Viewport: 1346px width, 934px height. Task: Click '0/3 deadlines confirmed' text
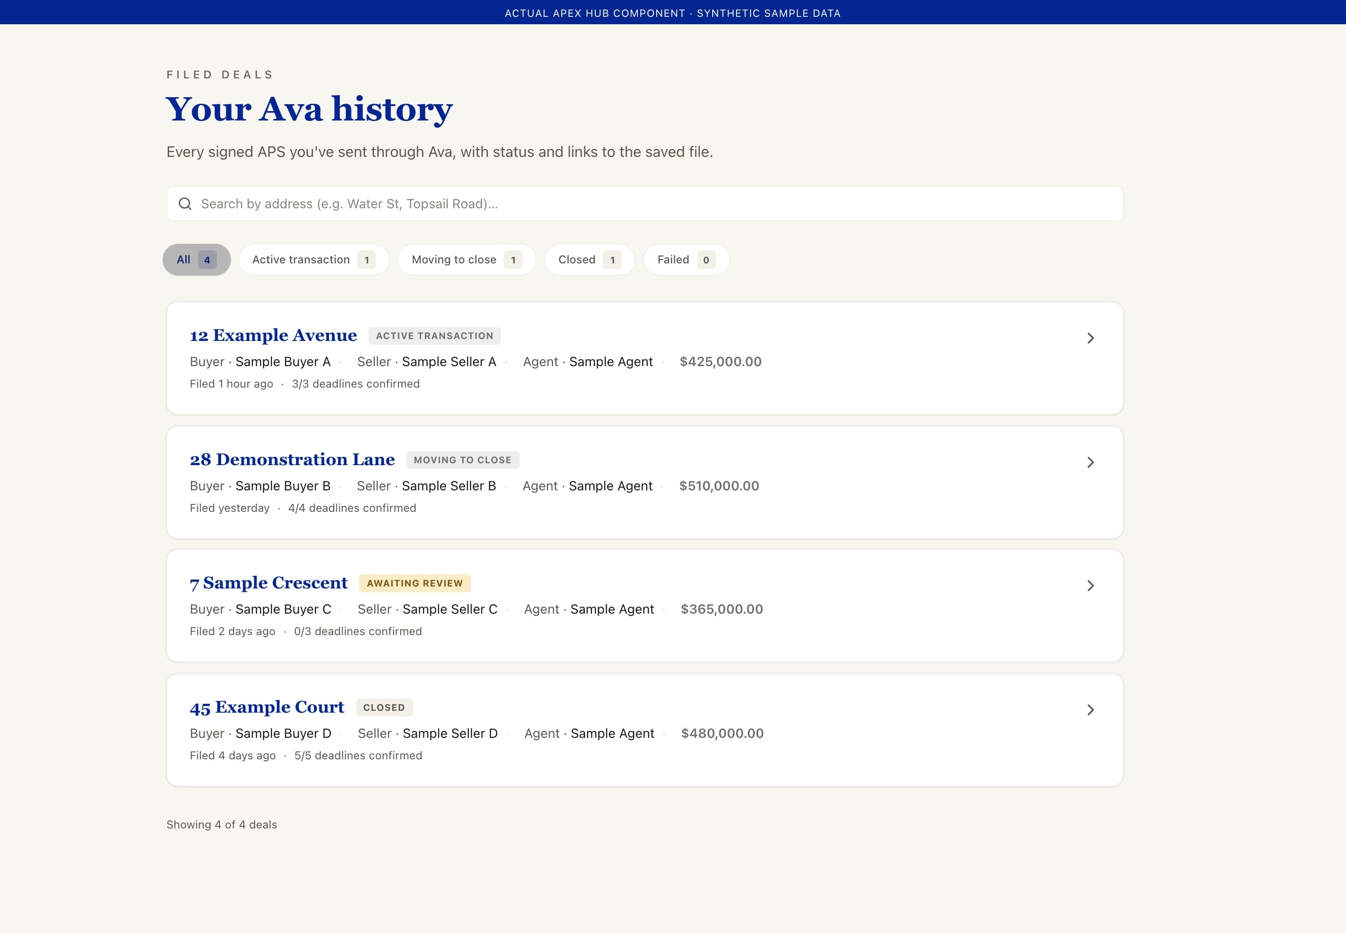[358, 631]
